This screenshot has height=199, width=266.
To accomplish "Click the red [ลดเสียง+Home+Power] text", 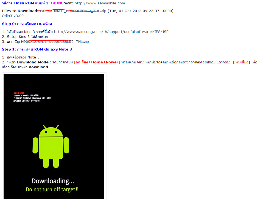I will (97, 62).
